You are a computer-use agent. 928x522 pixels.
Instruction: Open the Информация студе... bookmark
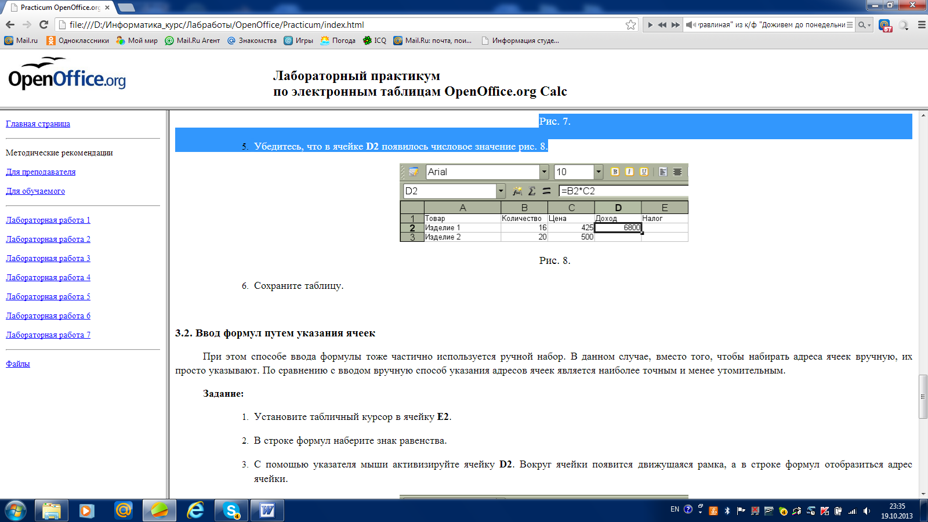(x=520, y=41)
